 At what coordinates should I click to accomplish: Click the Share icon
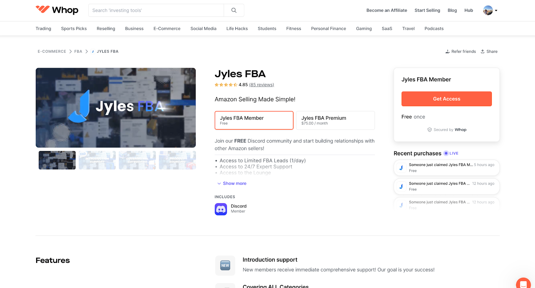pos(483,51)
